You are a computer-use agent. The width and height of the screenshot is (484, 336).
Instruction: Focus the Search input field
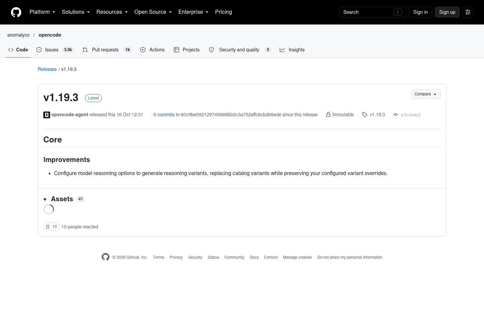coord(373,12)
